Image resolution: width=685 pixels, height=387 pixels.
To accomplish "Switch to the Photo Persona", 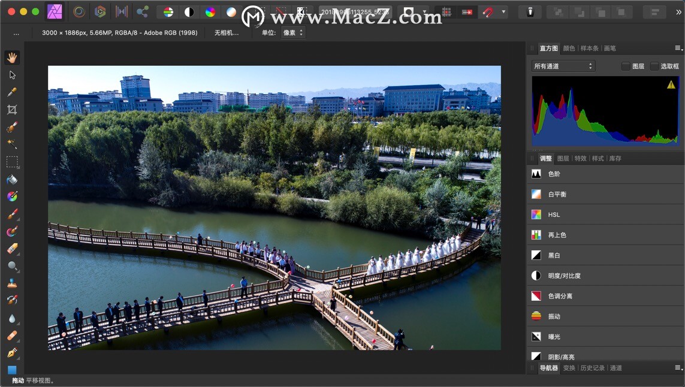I will click(x=55, y=12).
